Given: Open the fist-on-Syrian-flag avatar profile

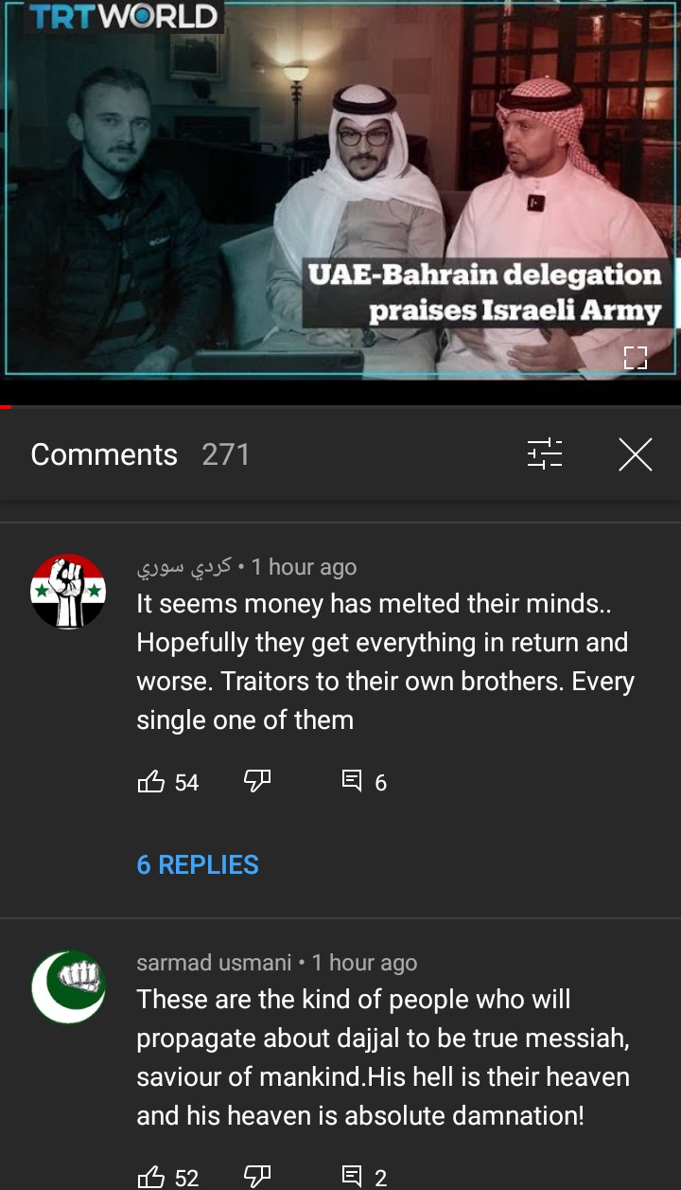Looking at the screenshot, I should (68, 592).
